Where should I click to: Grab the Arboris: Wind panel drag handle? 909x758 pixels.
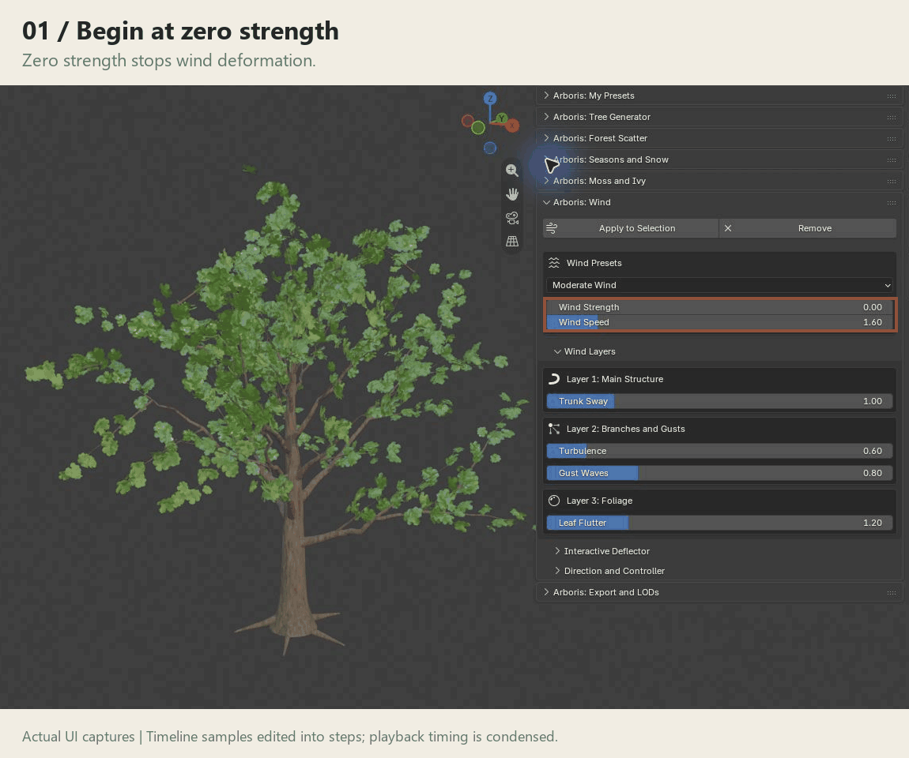[892, 203]
